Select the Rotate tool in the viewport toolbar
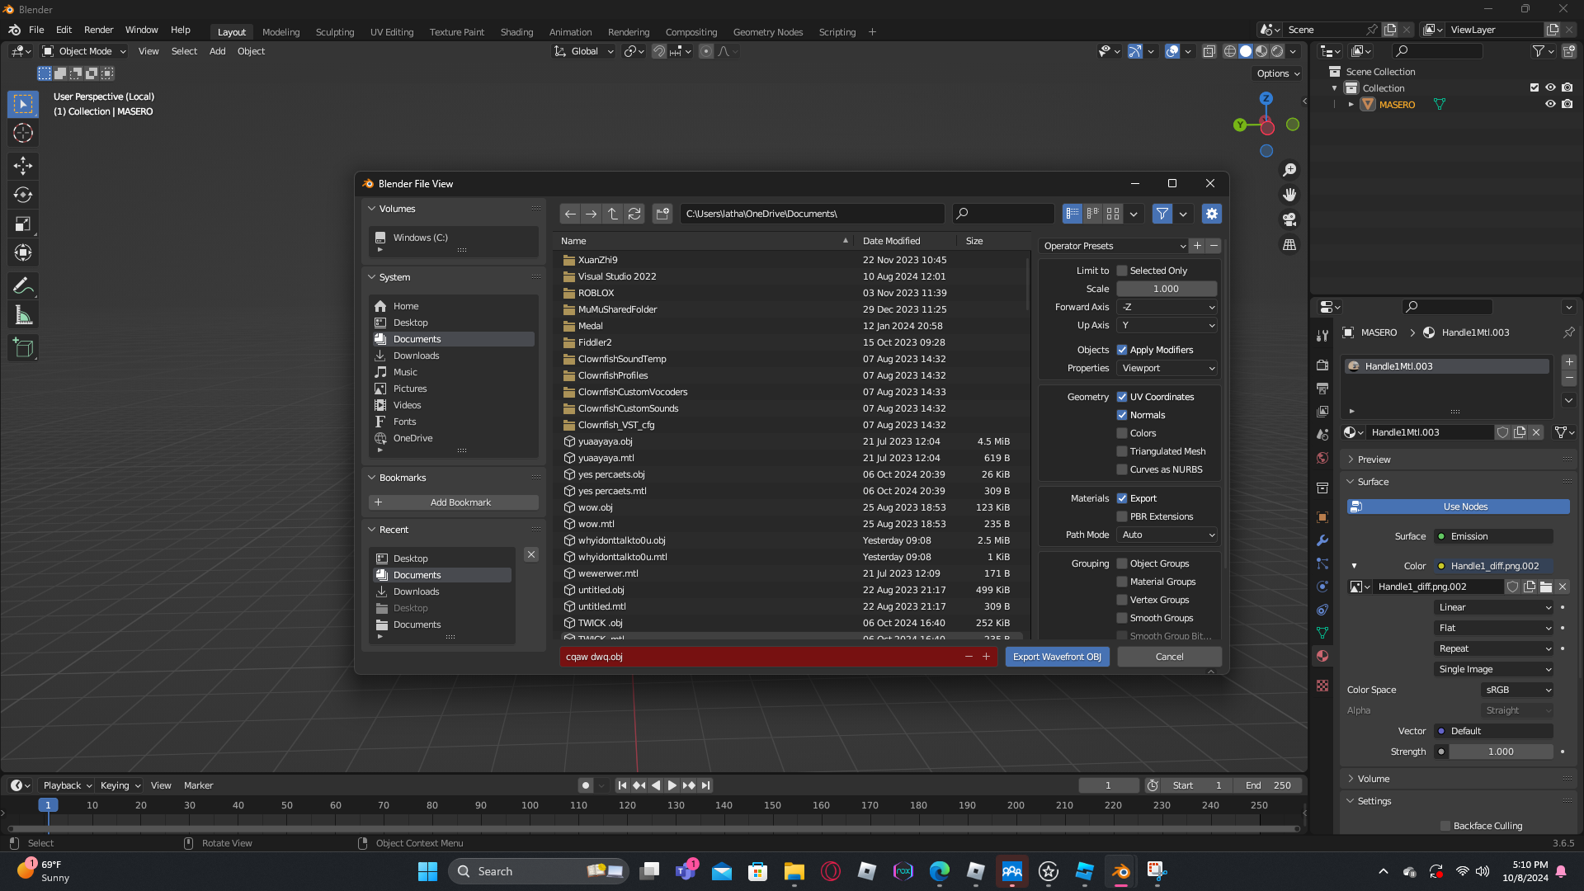 (x=23, y=195)
